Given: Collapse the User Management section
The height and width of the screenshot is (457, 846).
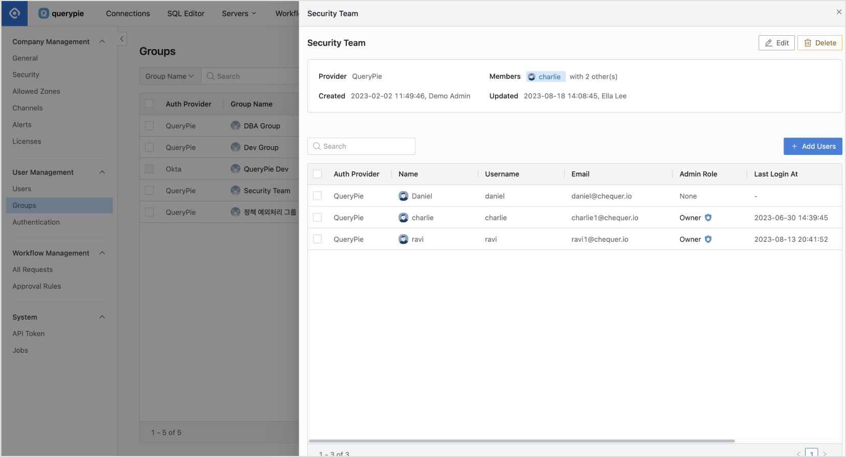Looking at the screenshot, I should coord(102,172).
